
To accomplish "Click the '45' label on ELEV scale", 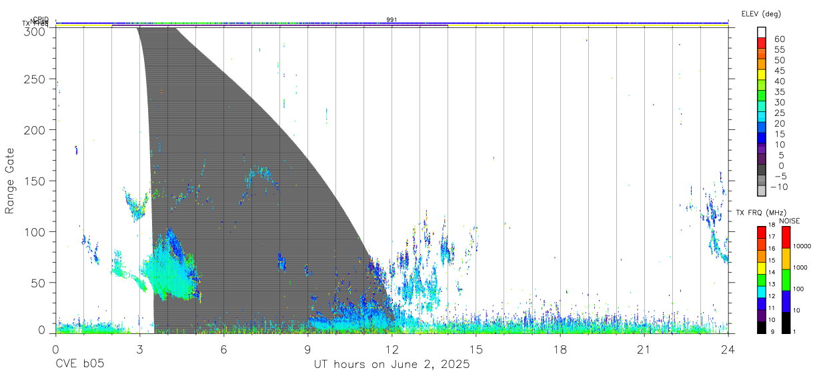I will 780,71.
